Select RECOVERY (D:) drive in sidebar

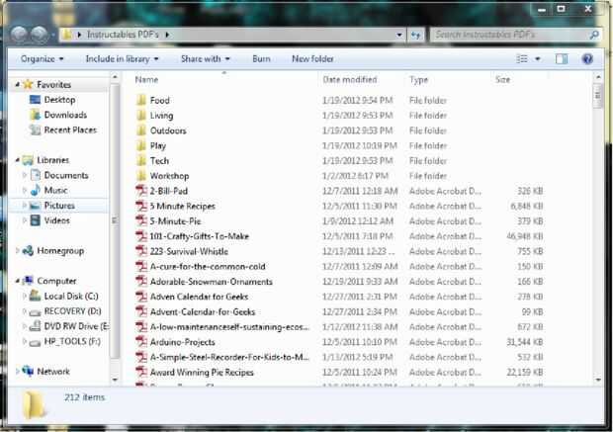point(73,310)
